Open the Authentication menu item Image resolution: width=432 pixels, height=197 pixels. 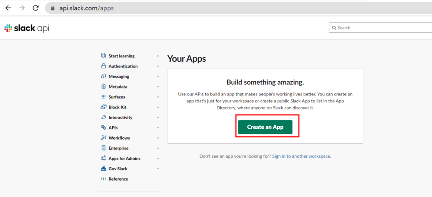123,66
